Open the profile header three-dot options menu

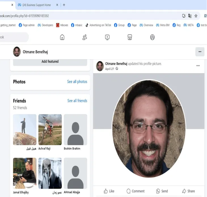200,52
